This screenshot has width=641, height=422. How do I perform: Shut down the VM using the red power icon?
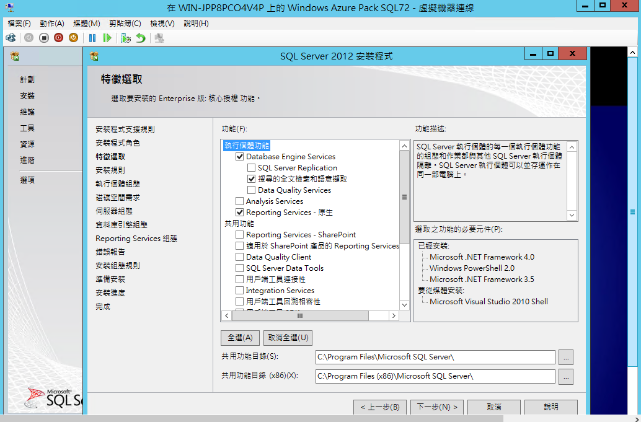pos(58,38)
